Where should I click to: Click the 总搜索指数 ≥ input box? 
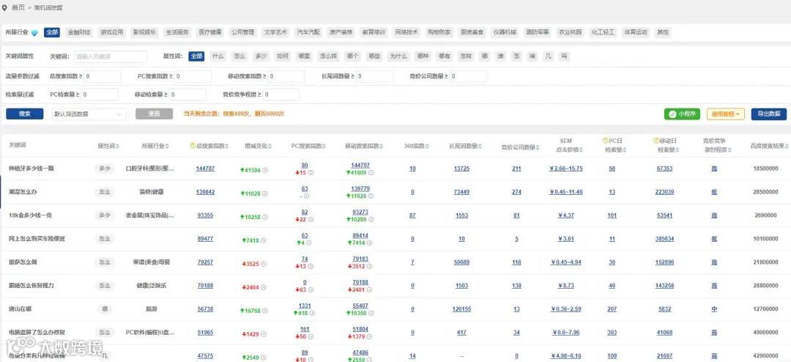point(103,77)
